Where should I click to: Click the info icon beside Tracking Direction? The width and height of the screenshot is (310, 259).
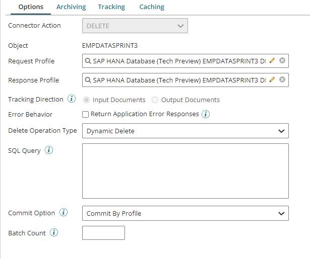pos(72,99)
